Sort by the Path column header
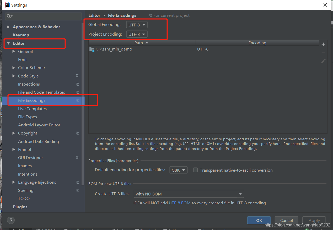Image resolution: width=333 pixels, height=230 pixels. click(142, 43)
